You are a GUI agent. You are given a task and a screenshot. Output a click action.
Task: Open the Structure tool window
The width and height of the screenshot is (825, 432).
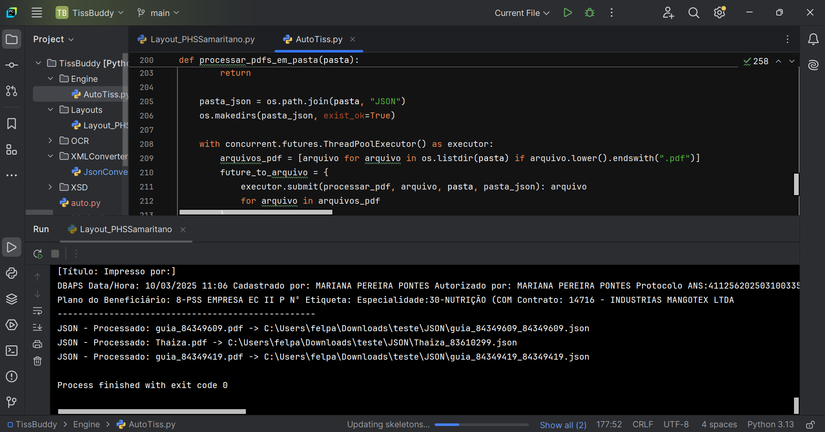12,150
